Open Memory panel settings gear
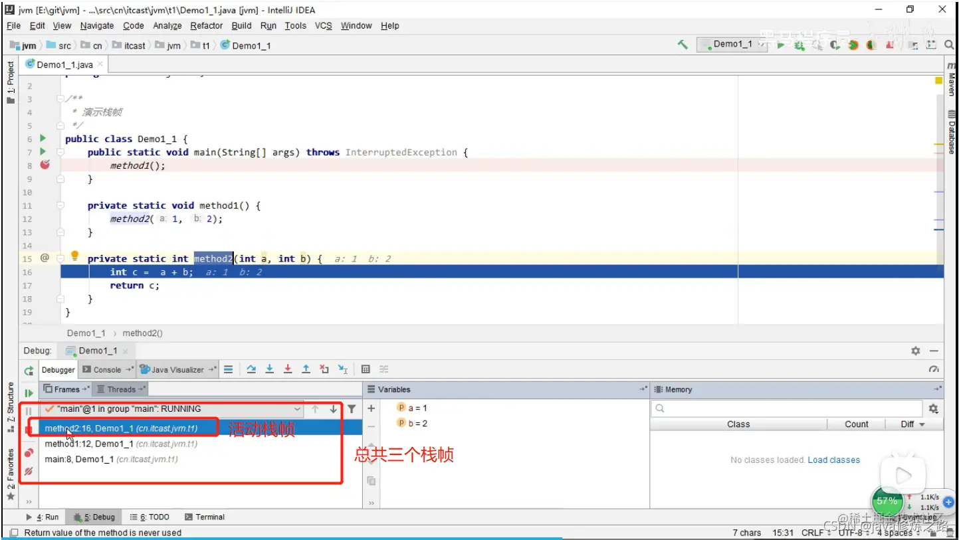 tap(934, 408)
